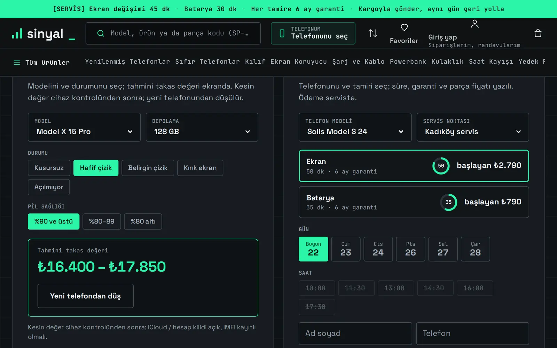
Task: Open the shopping bag cart
Action: [538, 33]
